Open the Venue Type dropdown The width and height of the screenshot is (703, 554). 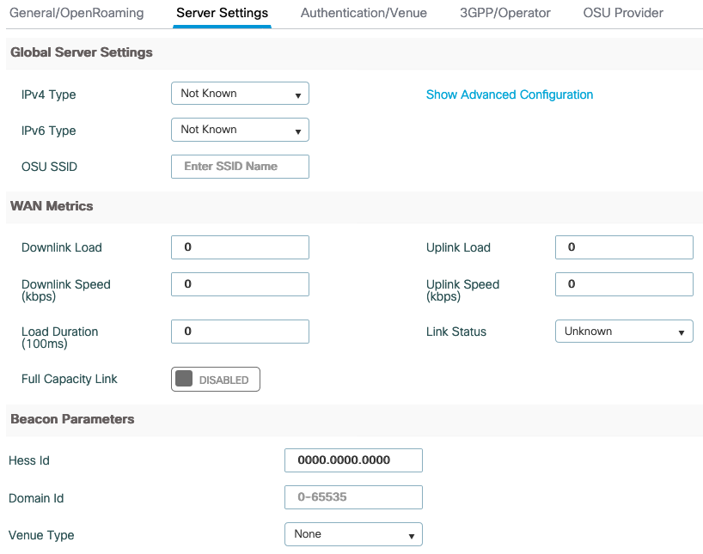[353, 534]
